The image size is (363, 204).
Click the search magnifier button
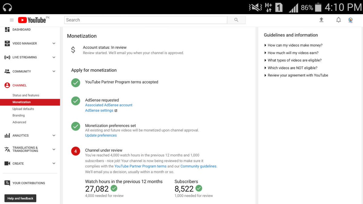[x=236, y=20]
